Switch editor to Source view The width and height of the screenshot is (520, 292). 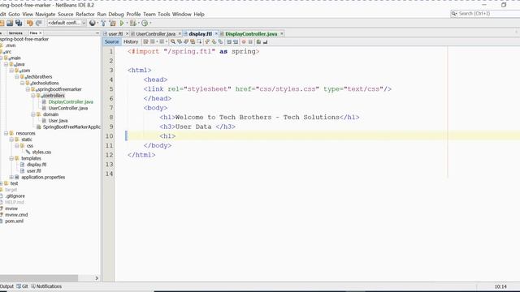tap(112, 41)
